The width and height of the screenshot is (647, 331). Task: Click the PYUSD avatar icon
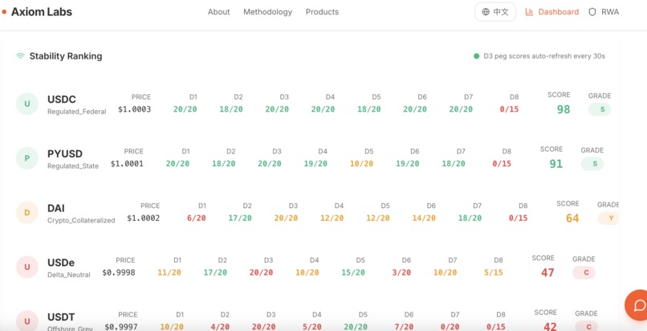coord(27,158)
